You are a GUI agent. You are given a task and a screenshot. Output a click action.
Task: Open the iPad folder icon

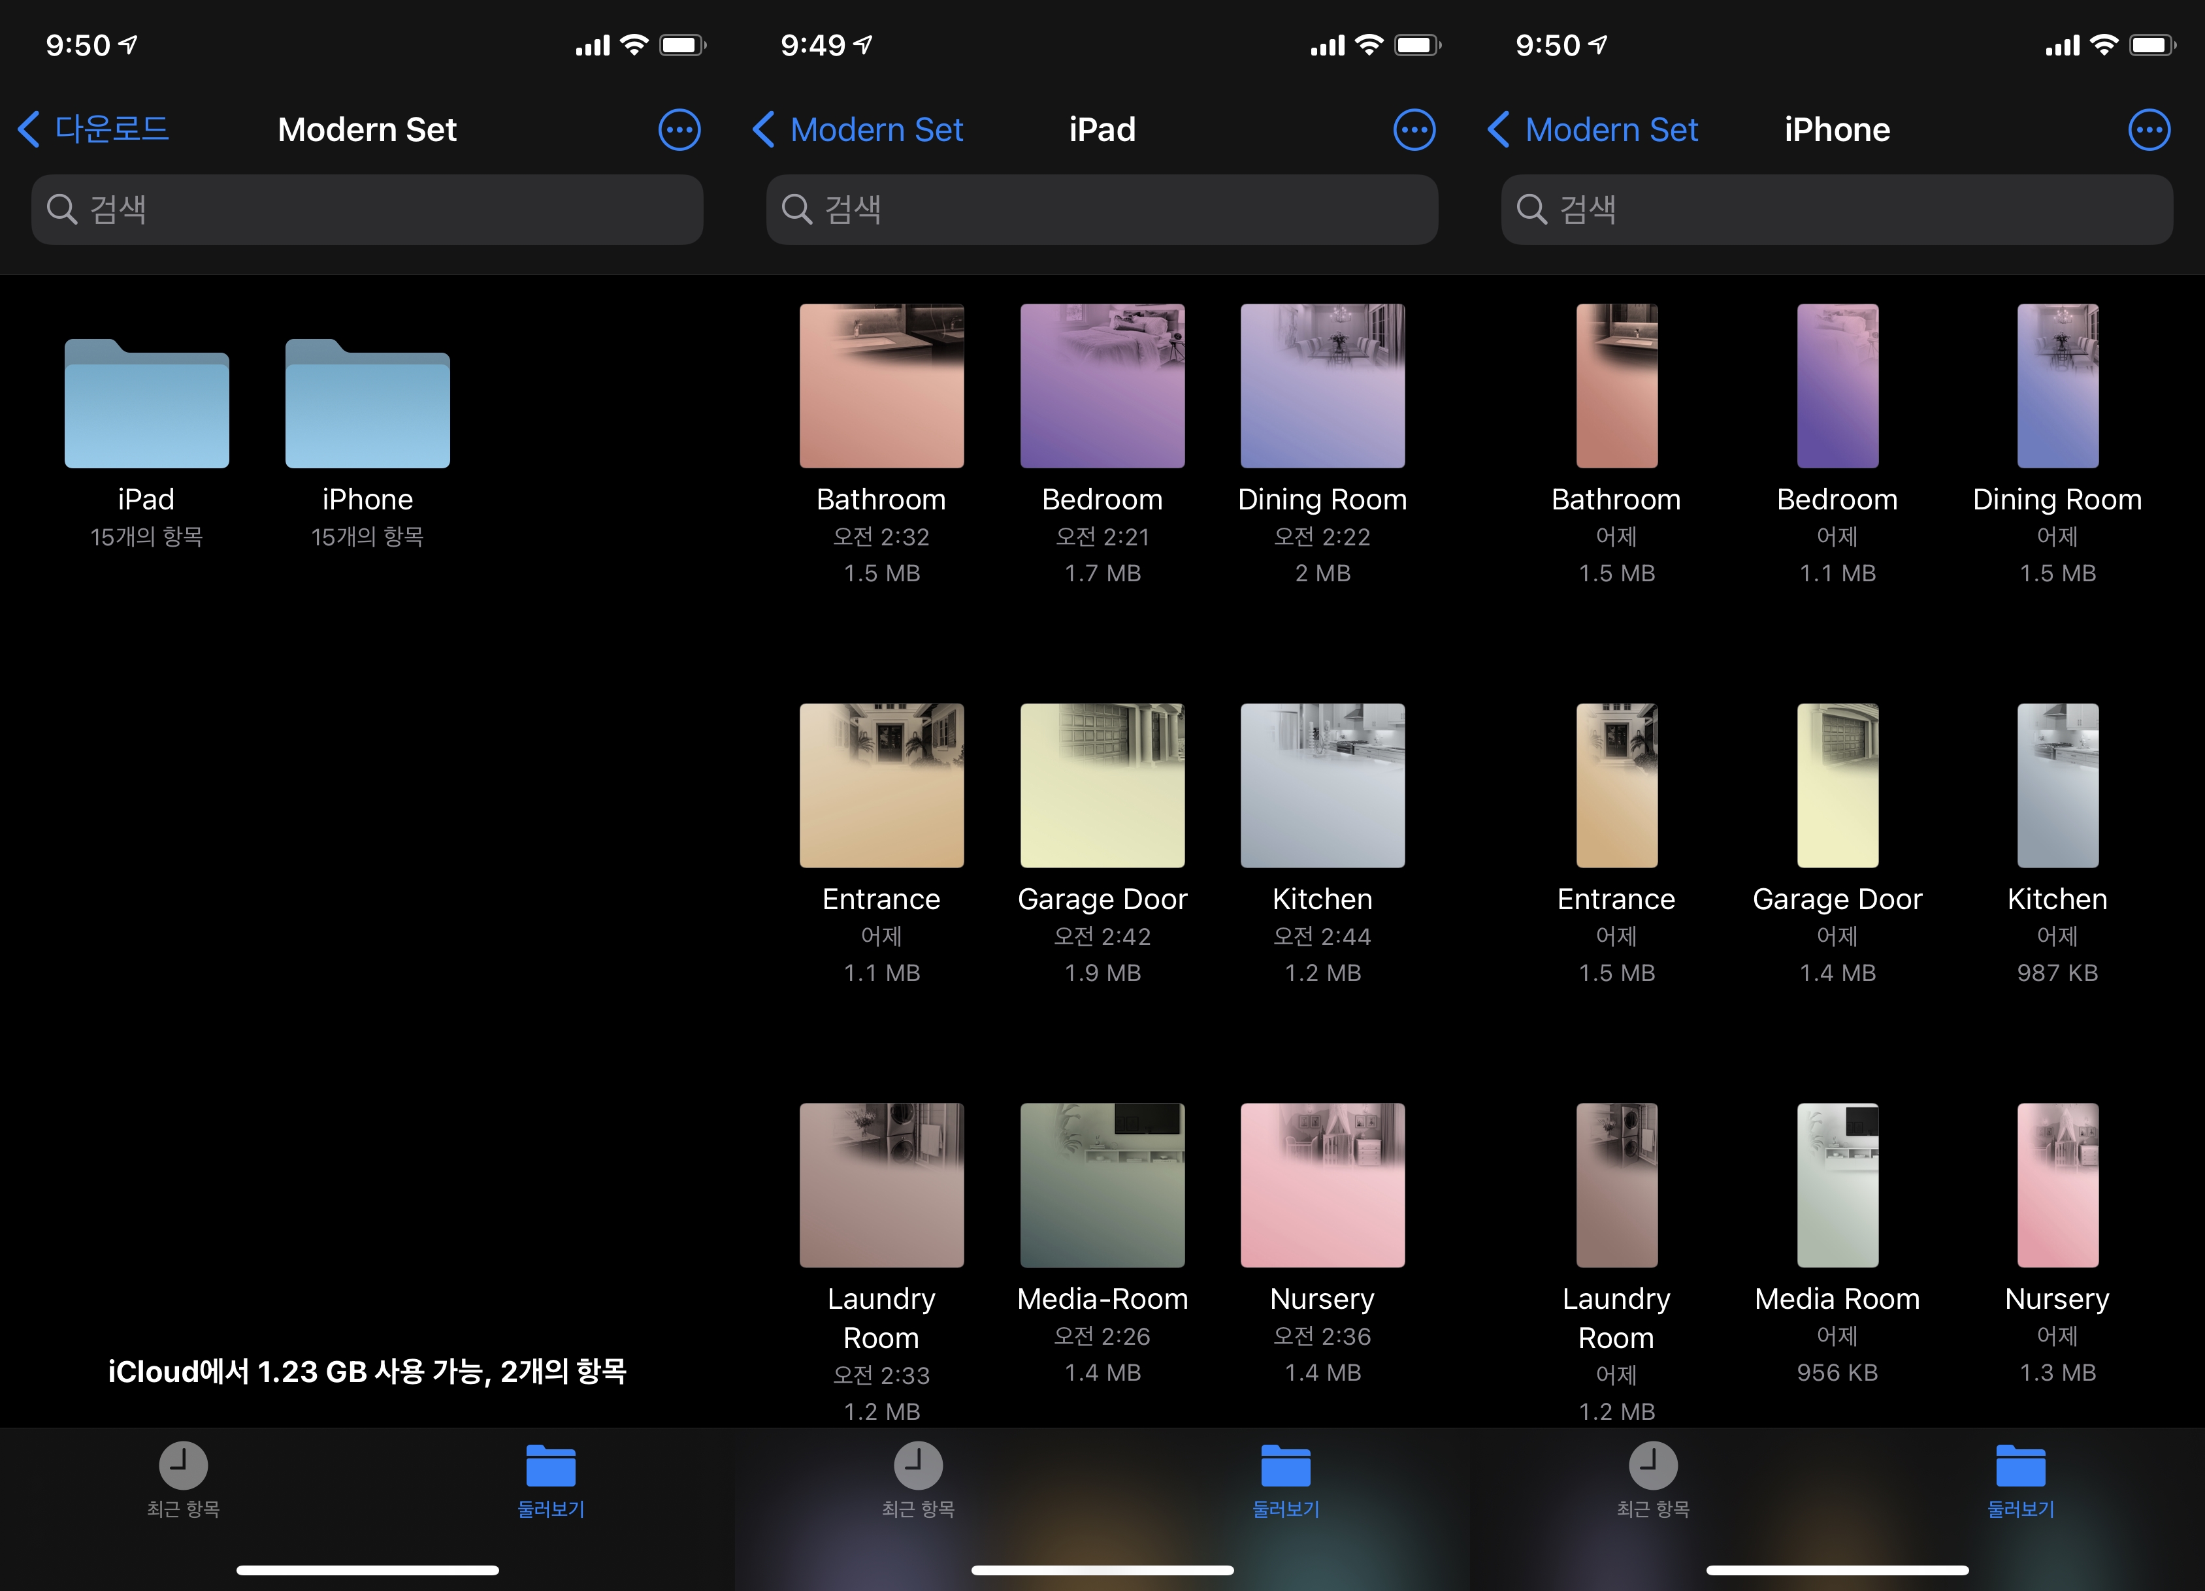146,404
